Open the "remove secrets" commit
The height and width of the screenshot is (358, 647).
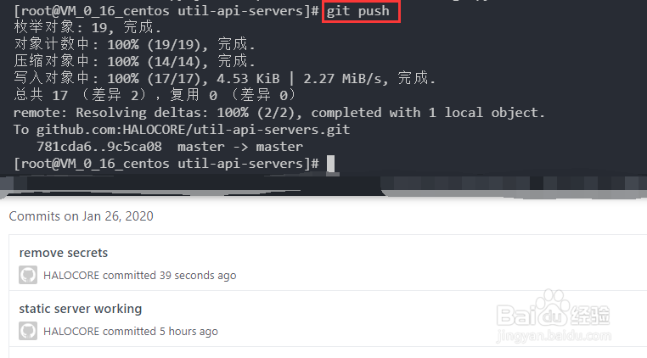click(x=64, y=253)
